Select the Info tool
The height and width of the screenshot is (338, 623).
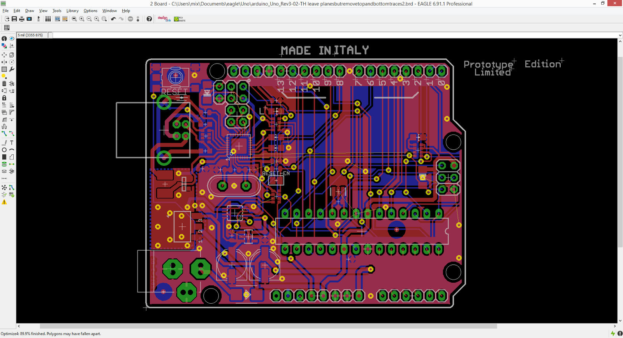4,39
